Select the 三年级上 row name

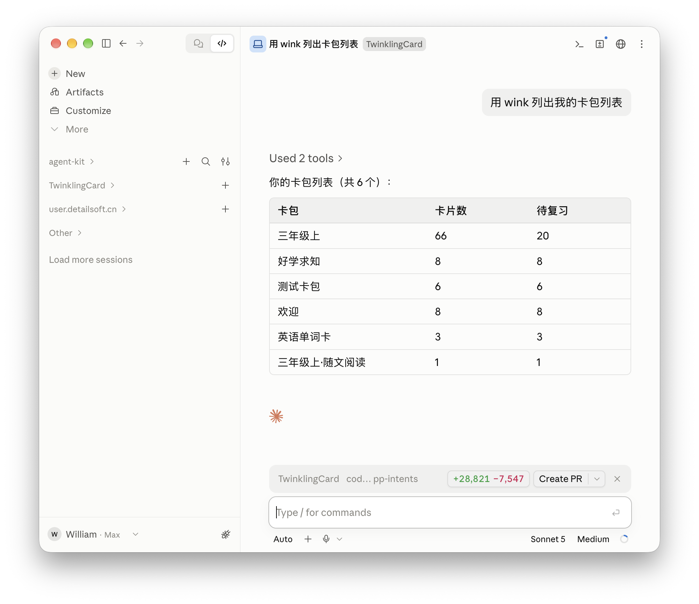(299, 236)
